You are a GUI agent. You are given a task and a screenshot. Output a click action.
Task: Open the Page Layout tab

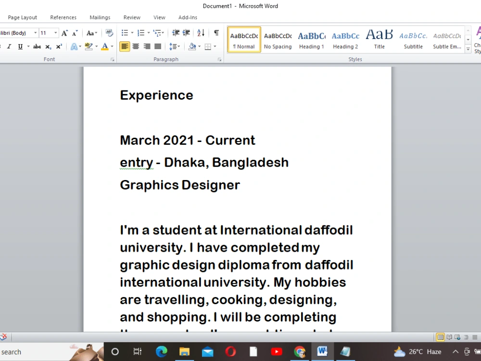pyautogui.click(x=23, y=17)
